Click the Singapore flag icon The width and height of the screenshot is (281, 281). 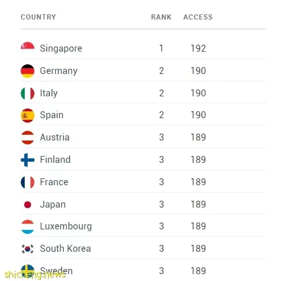28,46
